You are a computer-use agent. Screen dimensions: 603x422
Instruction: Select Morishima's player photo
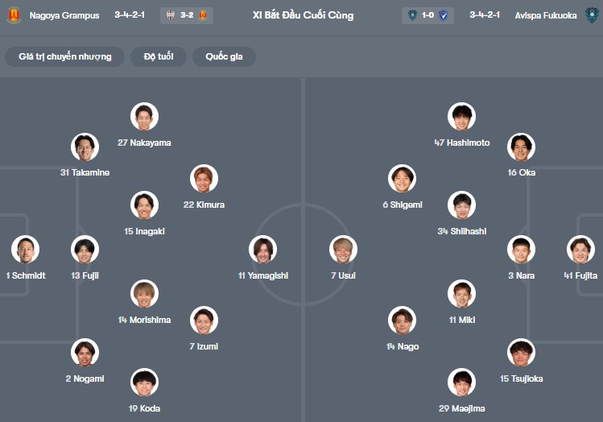coord(144,294)
